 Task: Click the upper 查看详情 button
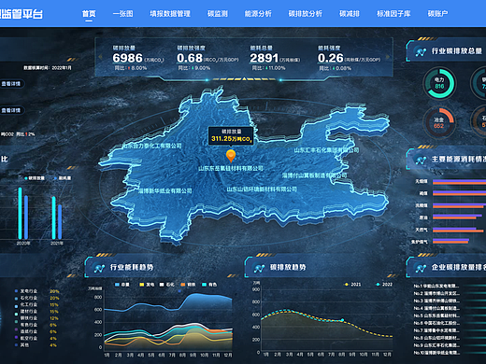11,84
